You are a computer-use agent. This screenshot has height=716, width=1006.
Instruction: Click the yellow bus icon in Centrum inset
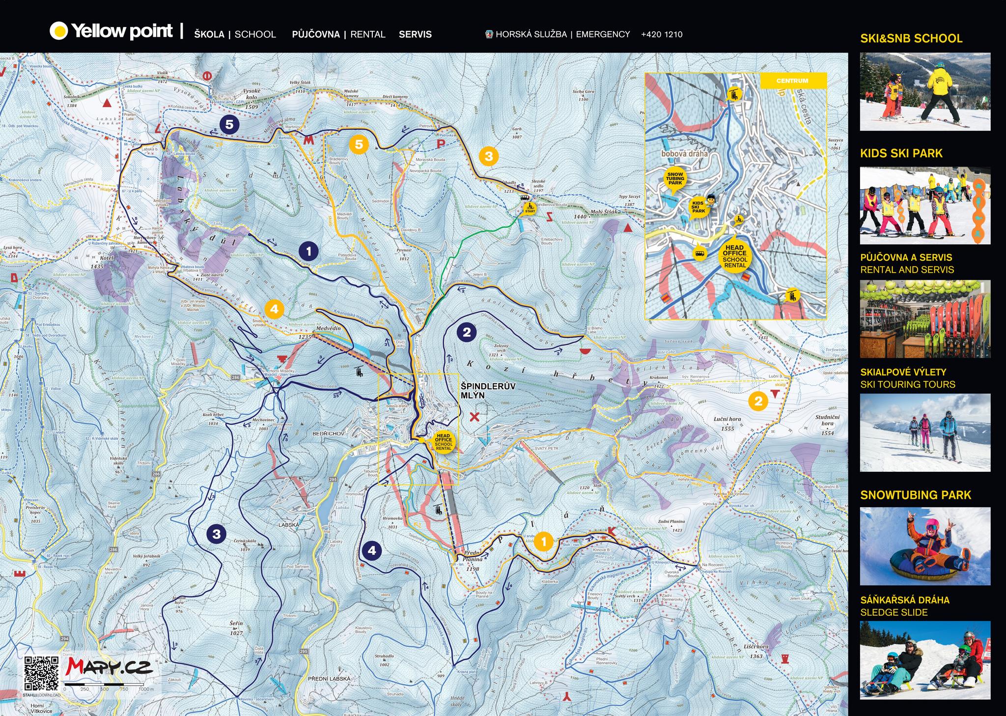click(x=699, y=254)
